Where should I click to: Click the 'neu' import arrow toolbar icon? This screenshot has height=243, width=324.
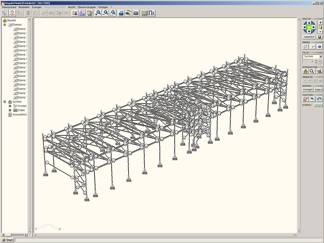click(x=12, y=13)
